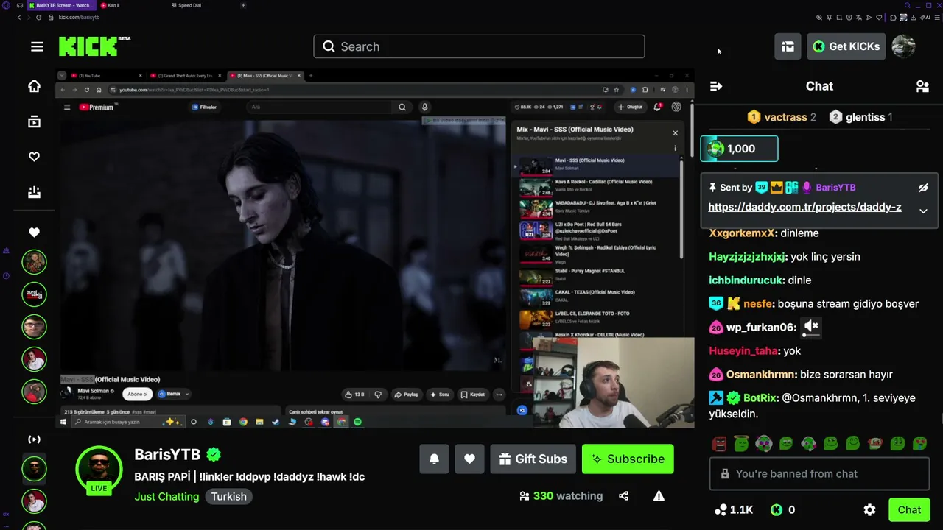Open the Browse icon in sidebar
This screenshot has width=943, height=530.
(34, 121)
